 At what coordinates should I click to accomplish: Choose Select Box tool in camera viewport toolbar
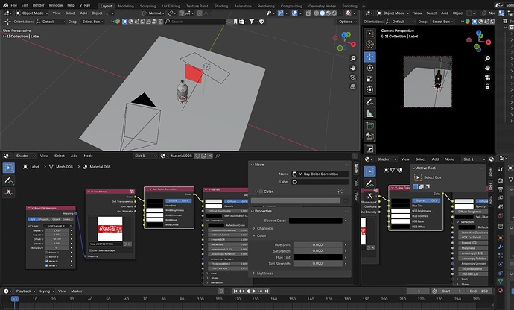pyautogui.click(x=369, y=34)
